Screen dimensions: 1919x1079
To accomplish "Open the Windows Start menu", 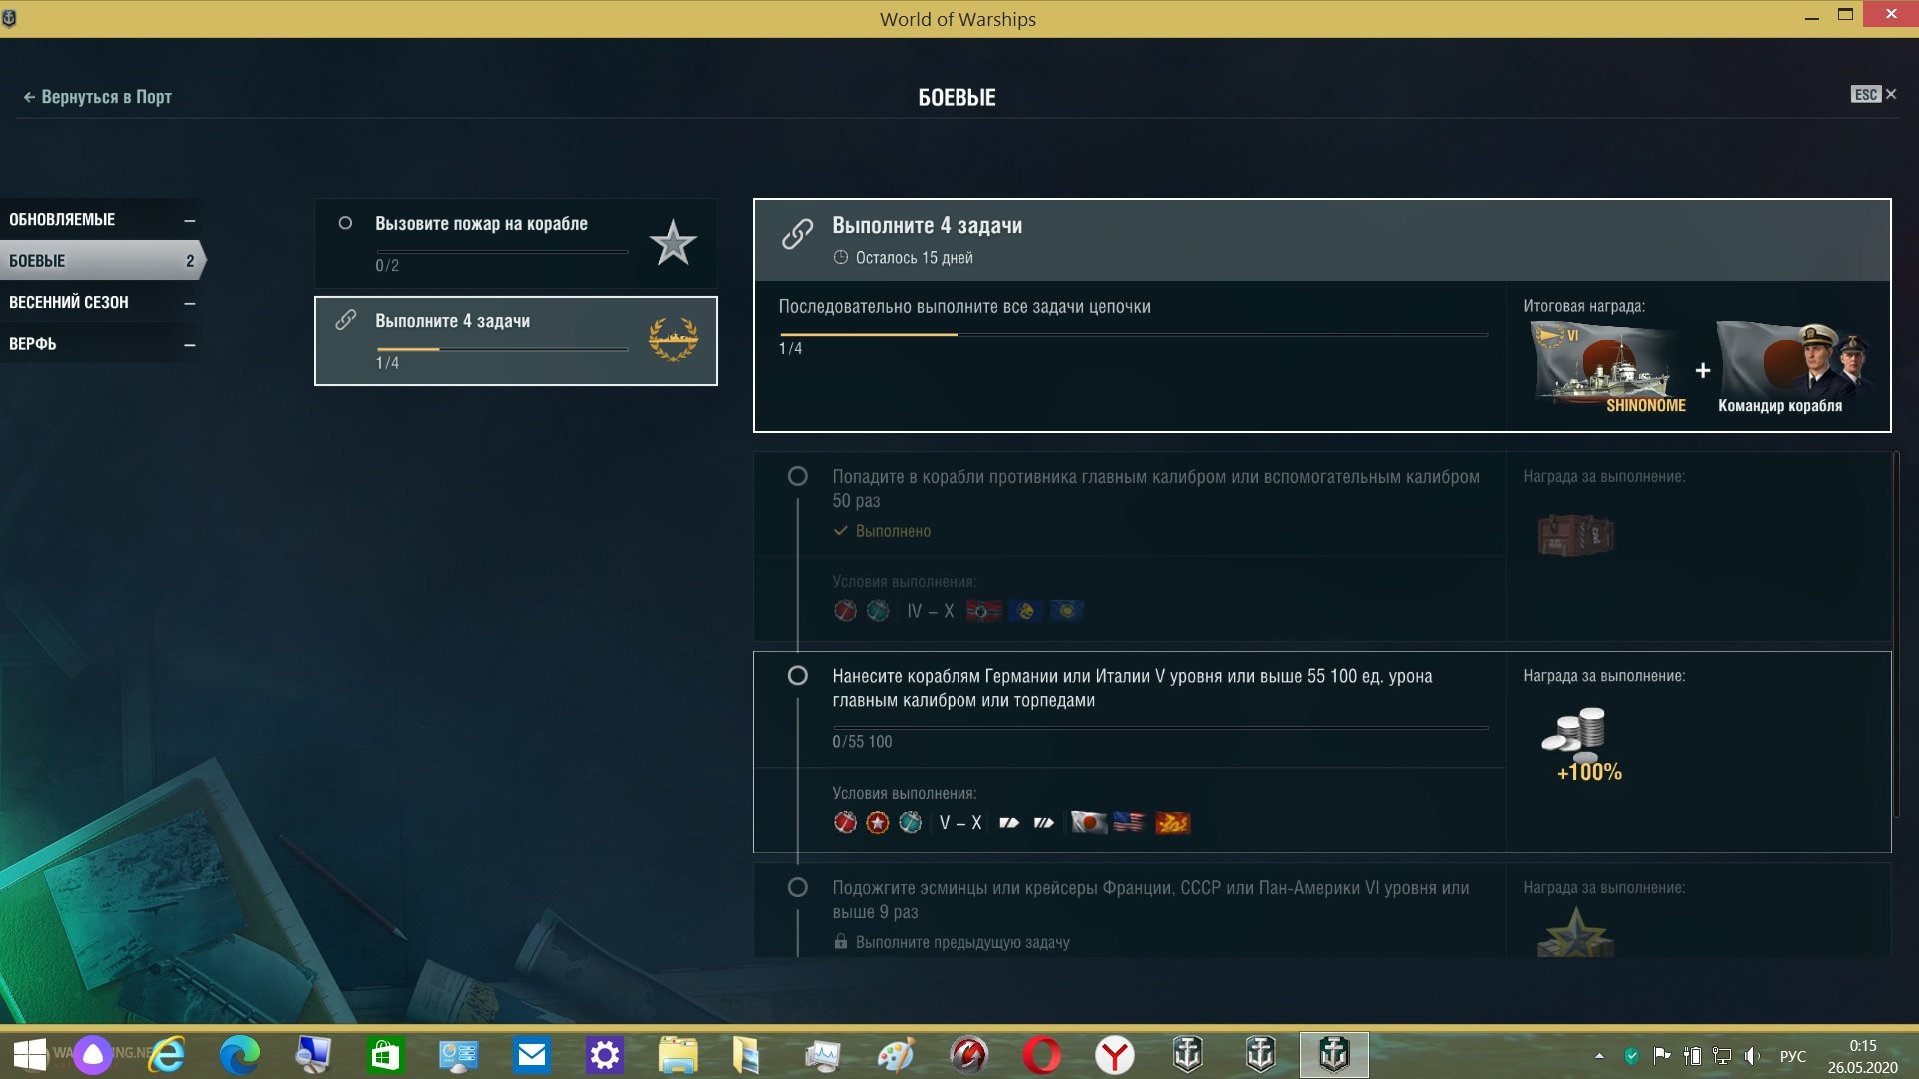I will pos(30,1055).
